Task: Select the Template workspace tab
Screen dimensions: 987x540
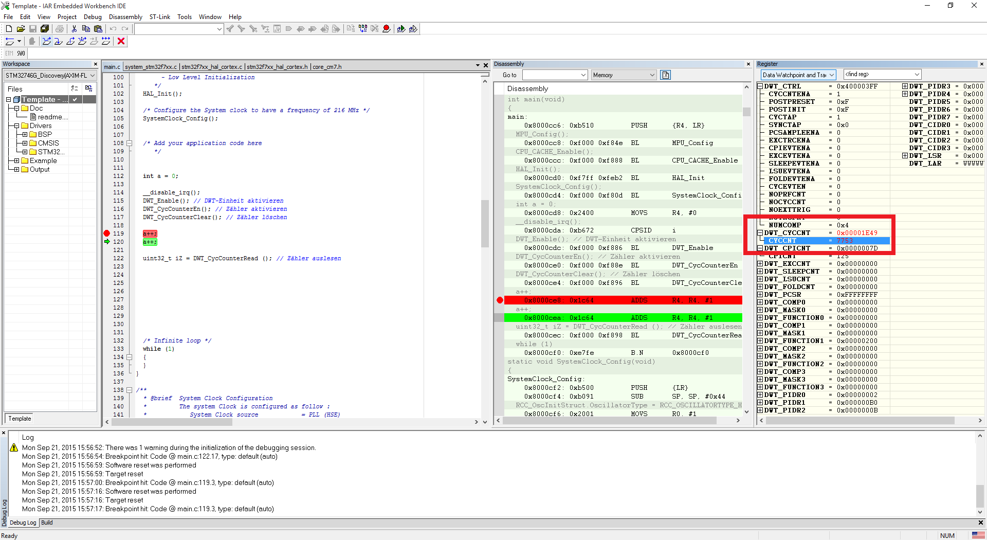Action: pos(20,419)
